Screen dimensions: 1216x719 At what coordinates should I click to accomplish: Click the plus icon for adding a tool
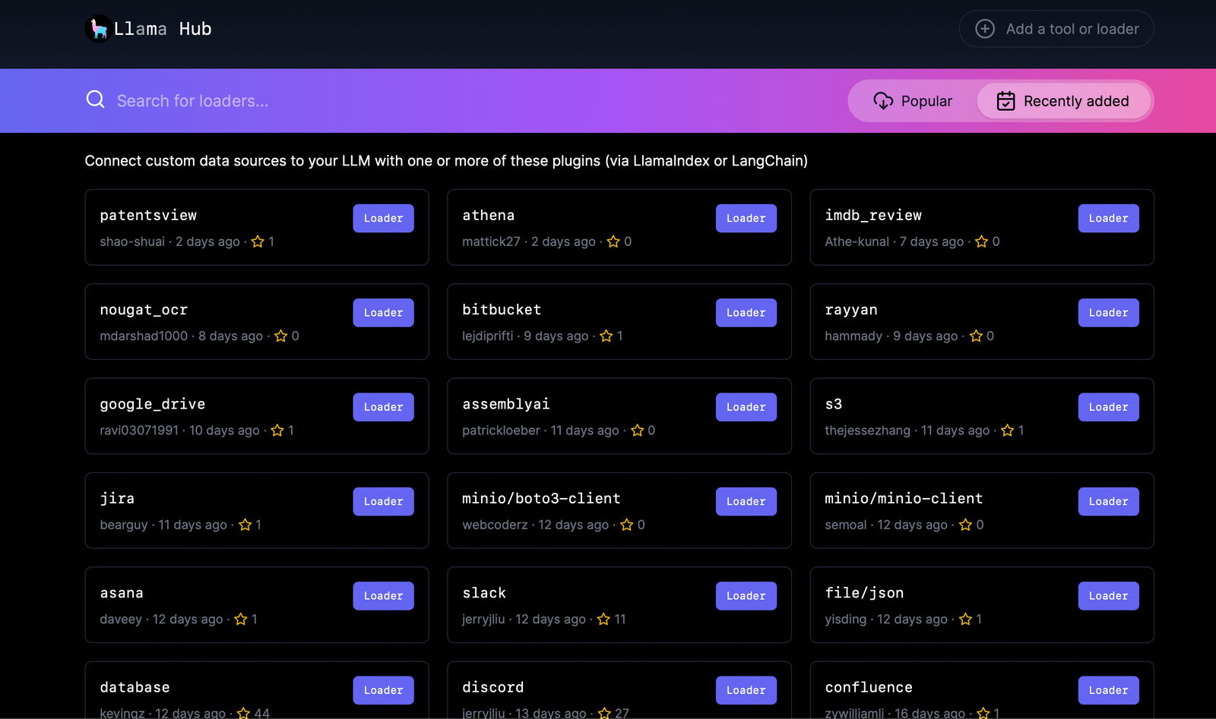pyautogui.click(x=984, y=28)
